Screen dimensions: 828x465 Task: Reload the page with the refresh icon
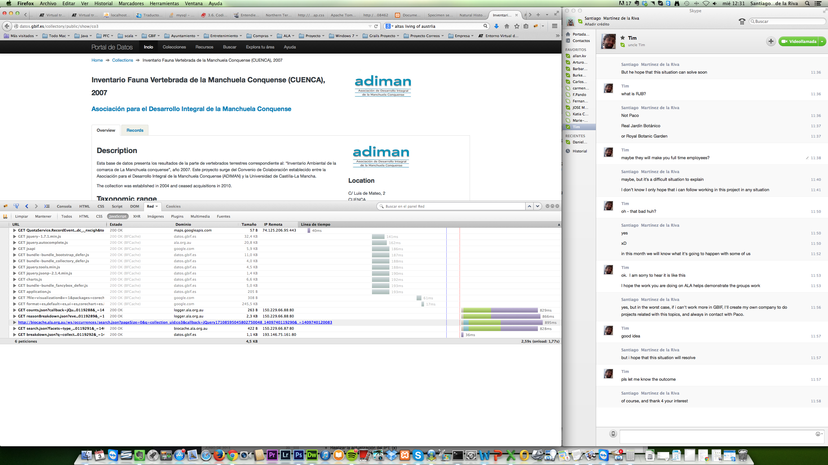click(376, 26)
